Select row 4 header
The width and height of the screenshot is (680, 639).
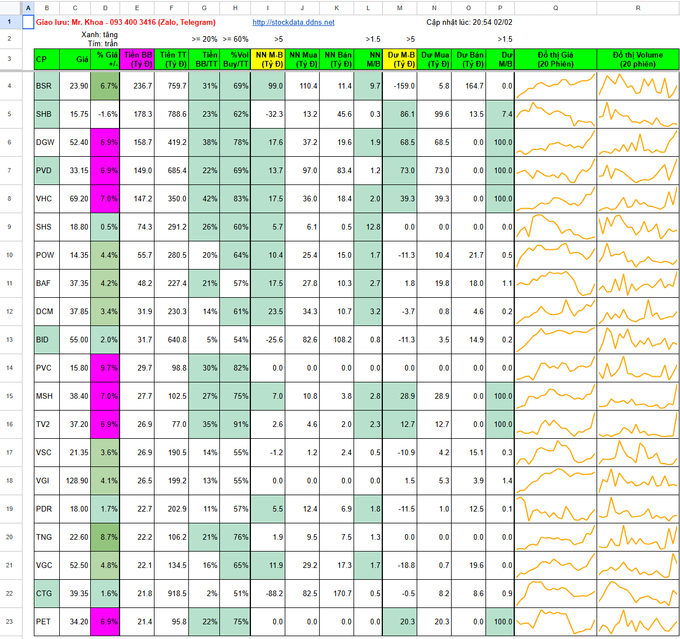[10, 86]
